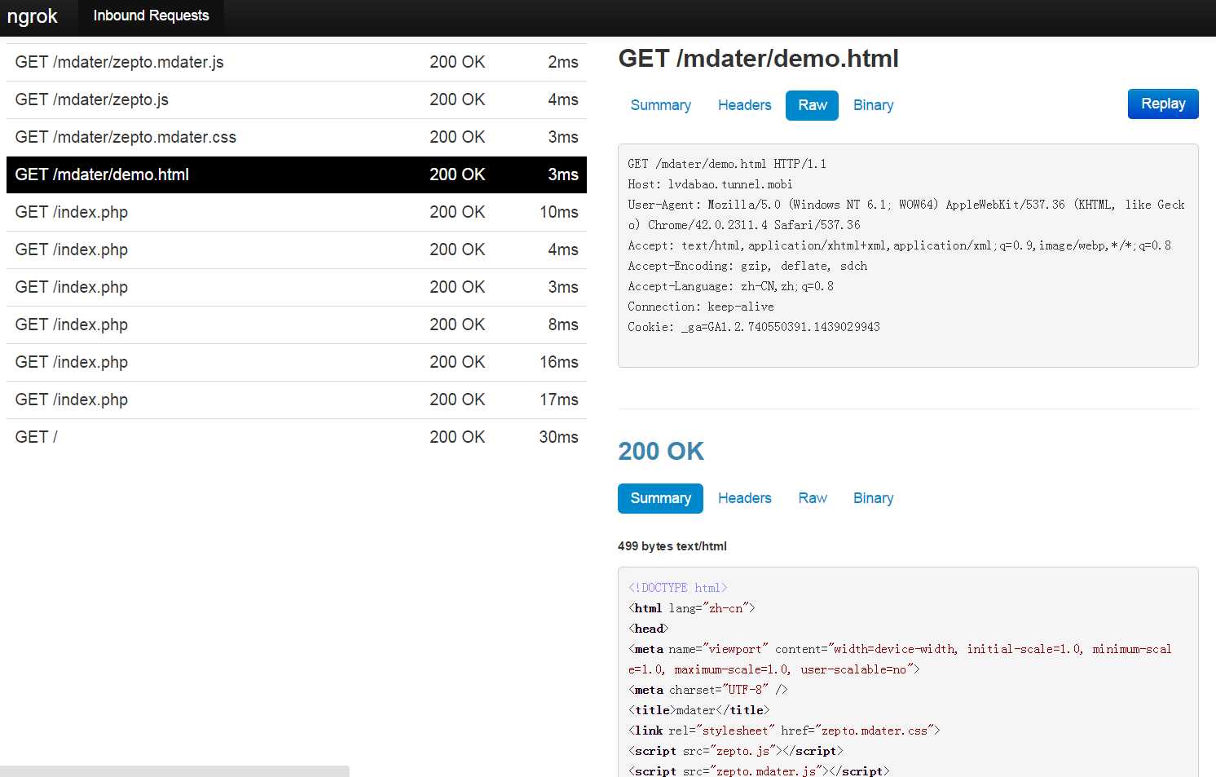Select GET /index.php row with 16ms

click(297, 362)
